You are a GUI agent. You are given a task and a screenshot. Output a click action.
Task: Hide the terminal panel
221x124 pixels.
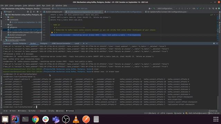coord(217,43)
